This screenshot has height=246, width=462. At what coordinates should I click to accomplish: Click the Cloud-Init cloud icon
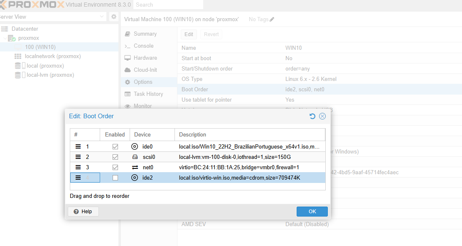[x=128, y=70]
